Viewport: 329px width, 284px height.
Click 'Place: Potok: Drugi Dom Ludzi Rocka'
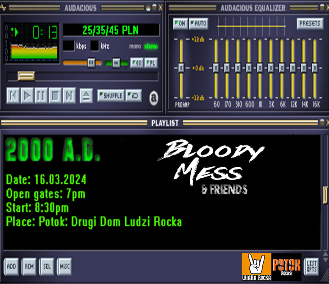click(94, 222)
